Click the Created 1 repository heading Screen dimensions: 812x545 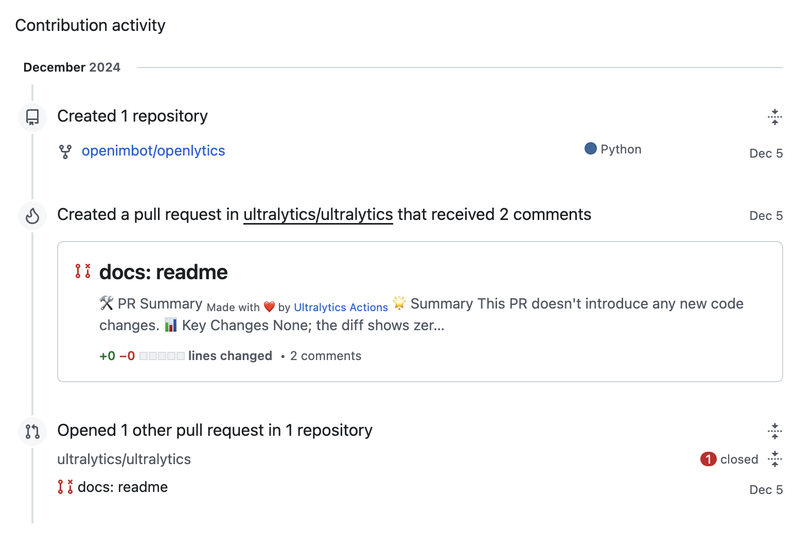(x=132, y=116)
